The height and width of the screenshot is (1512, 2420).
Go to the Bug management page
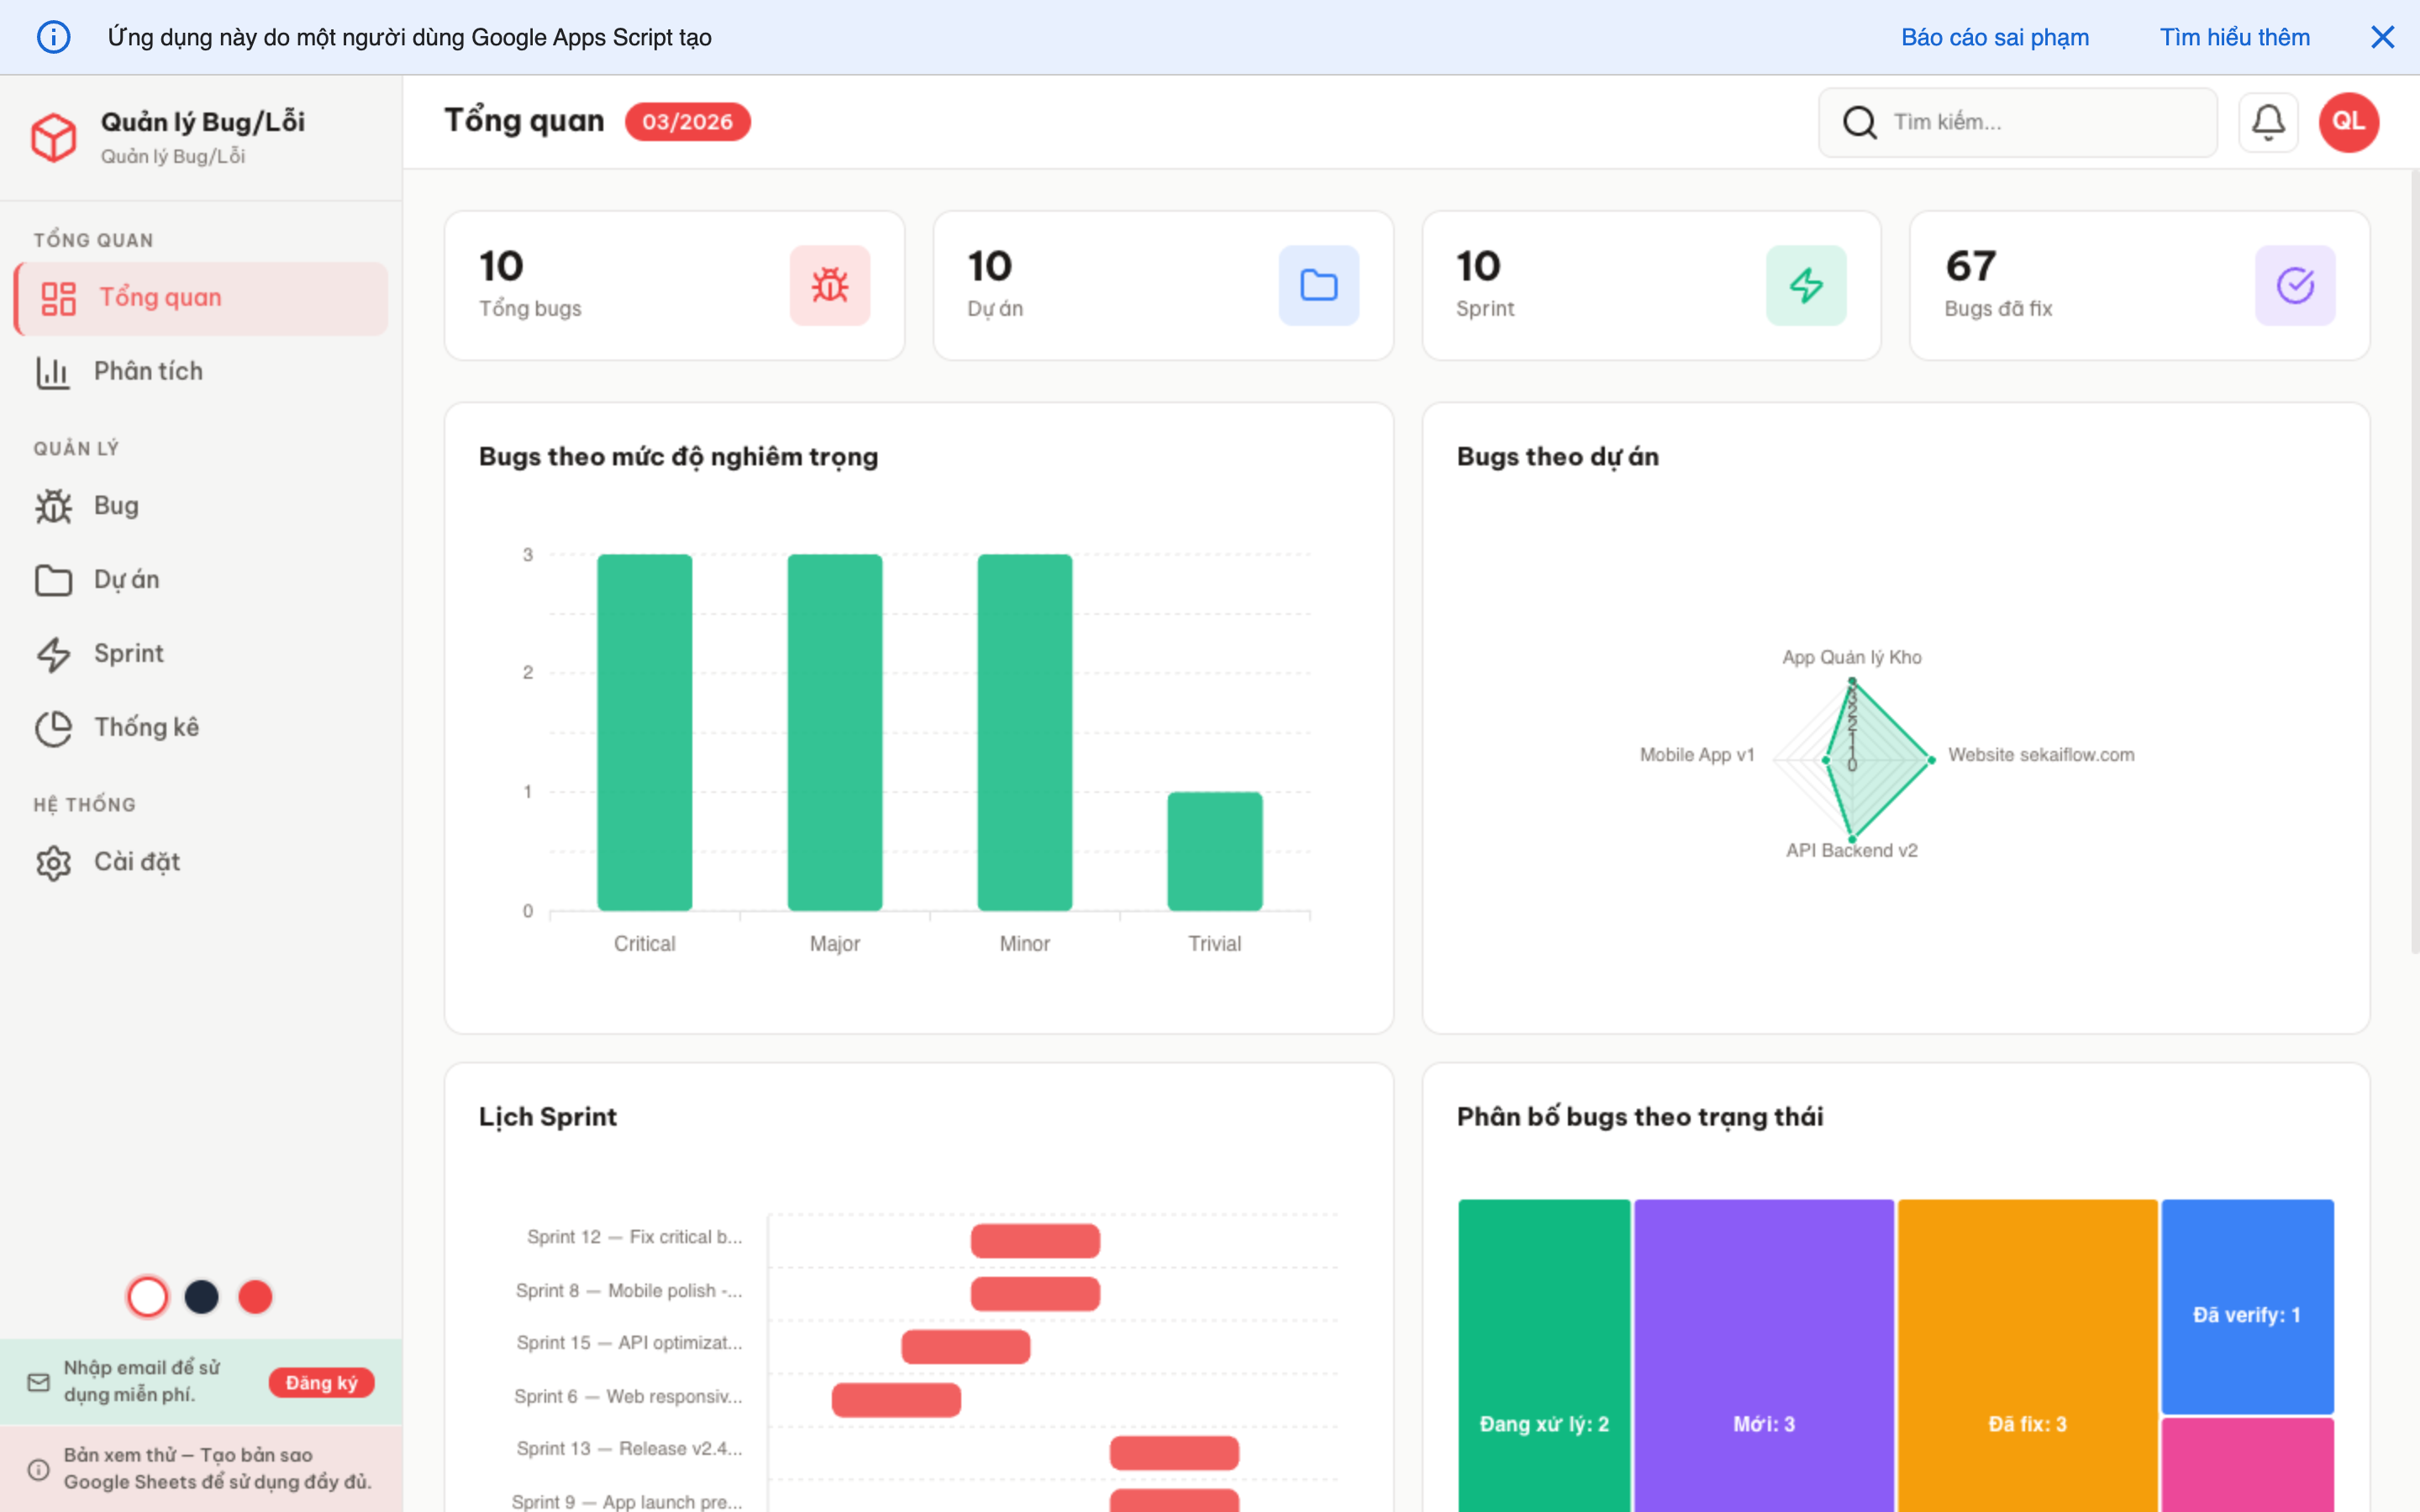(116, 506)
